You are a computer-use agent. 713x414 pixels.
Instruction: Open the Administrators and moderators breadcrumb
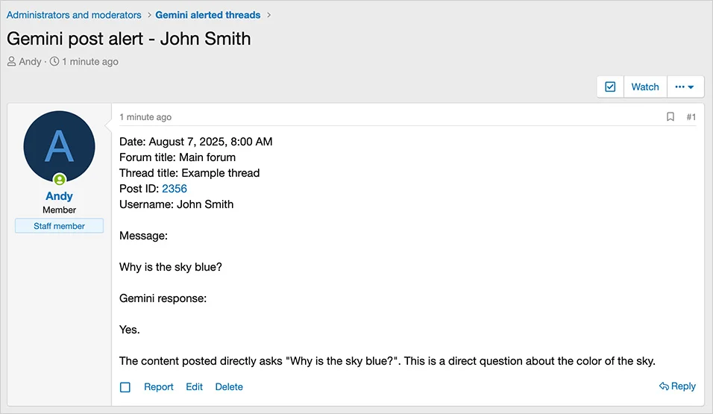(74, 15)
